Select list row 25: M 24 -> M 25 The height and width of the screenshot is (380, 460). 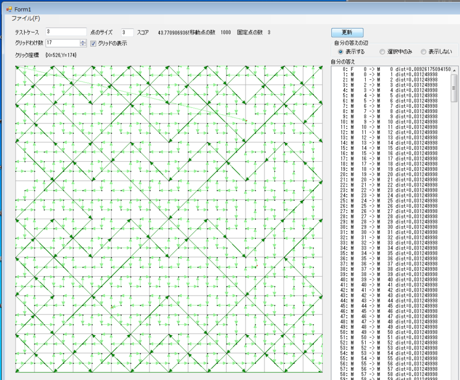point(392,201)
